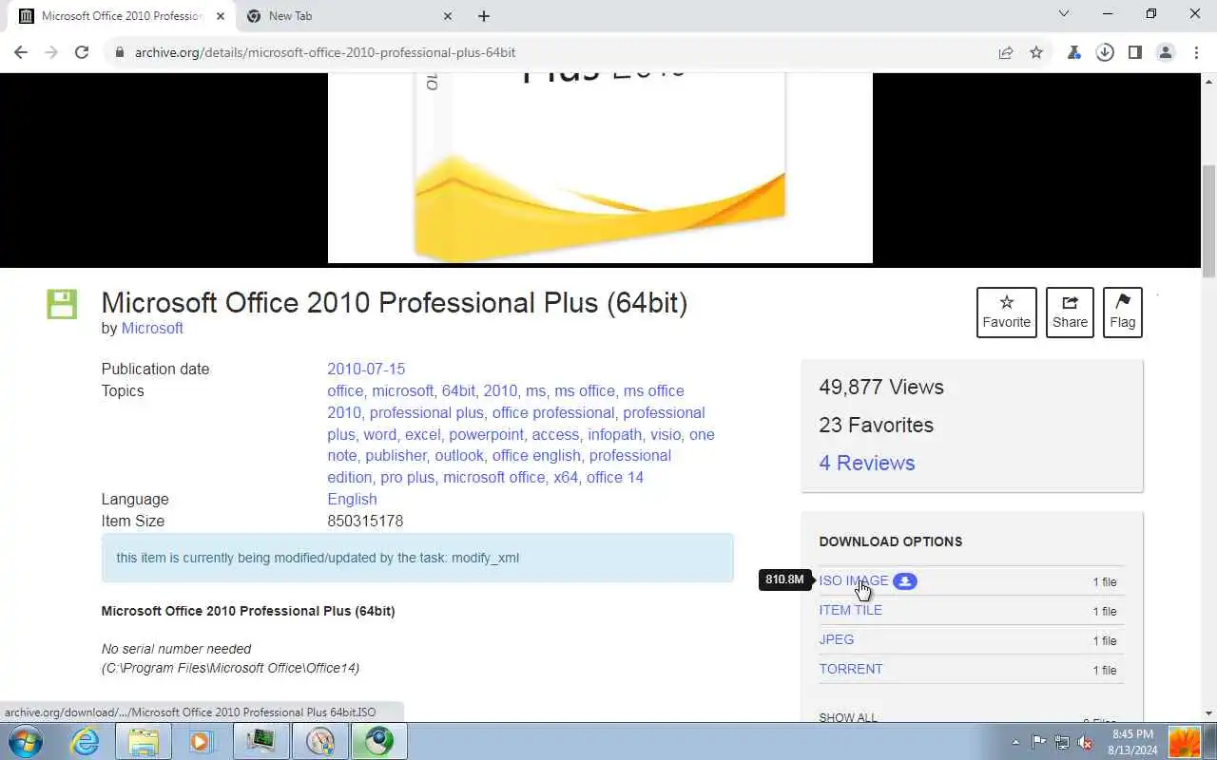The height and width of the screenshot is (760, 1217).
Task: Open the monitor app taskbar icon
Action: point(261,741)
